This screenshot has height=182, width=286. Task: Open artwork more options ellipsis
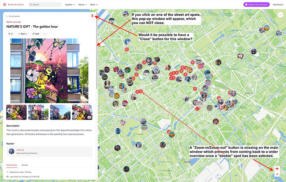pos(45,34)
